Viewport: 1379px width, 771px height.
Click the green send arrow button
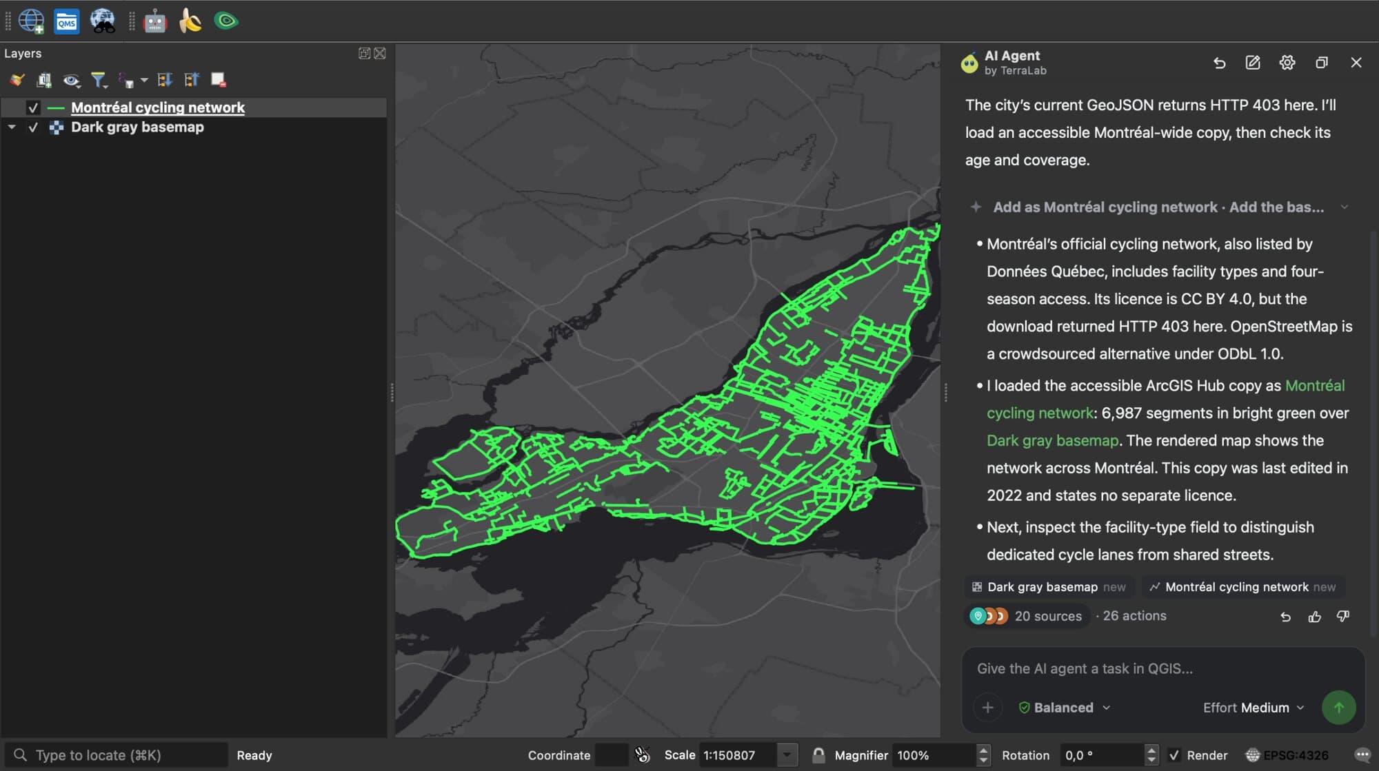click(1338, 708)
